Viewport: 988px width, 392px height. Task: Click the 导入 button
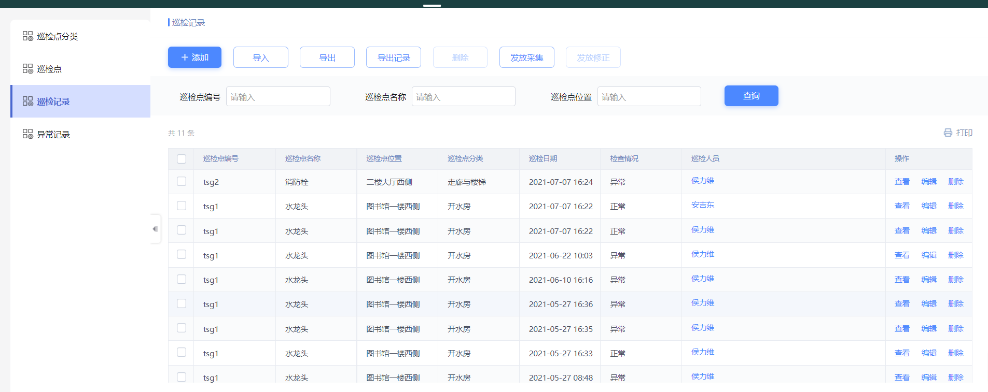point(260,57)
